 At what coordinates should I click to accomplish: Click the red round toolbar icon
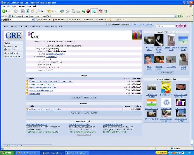click(88, 11)
